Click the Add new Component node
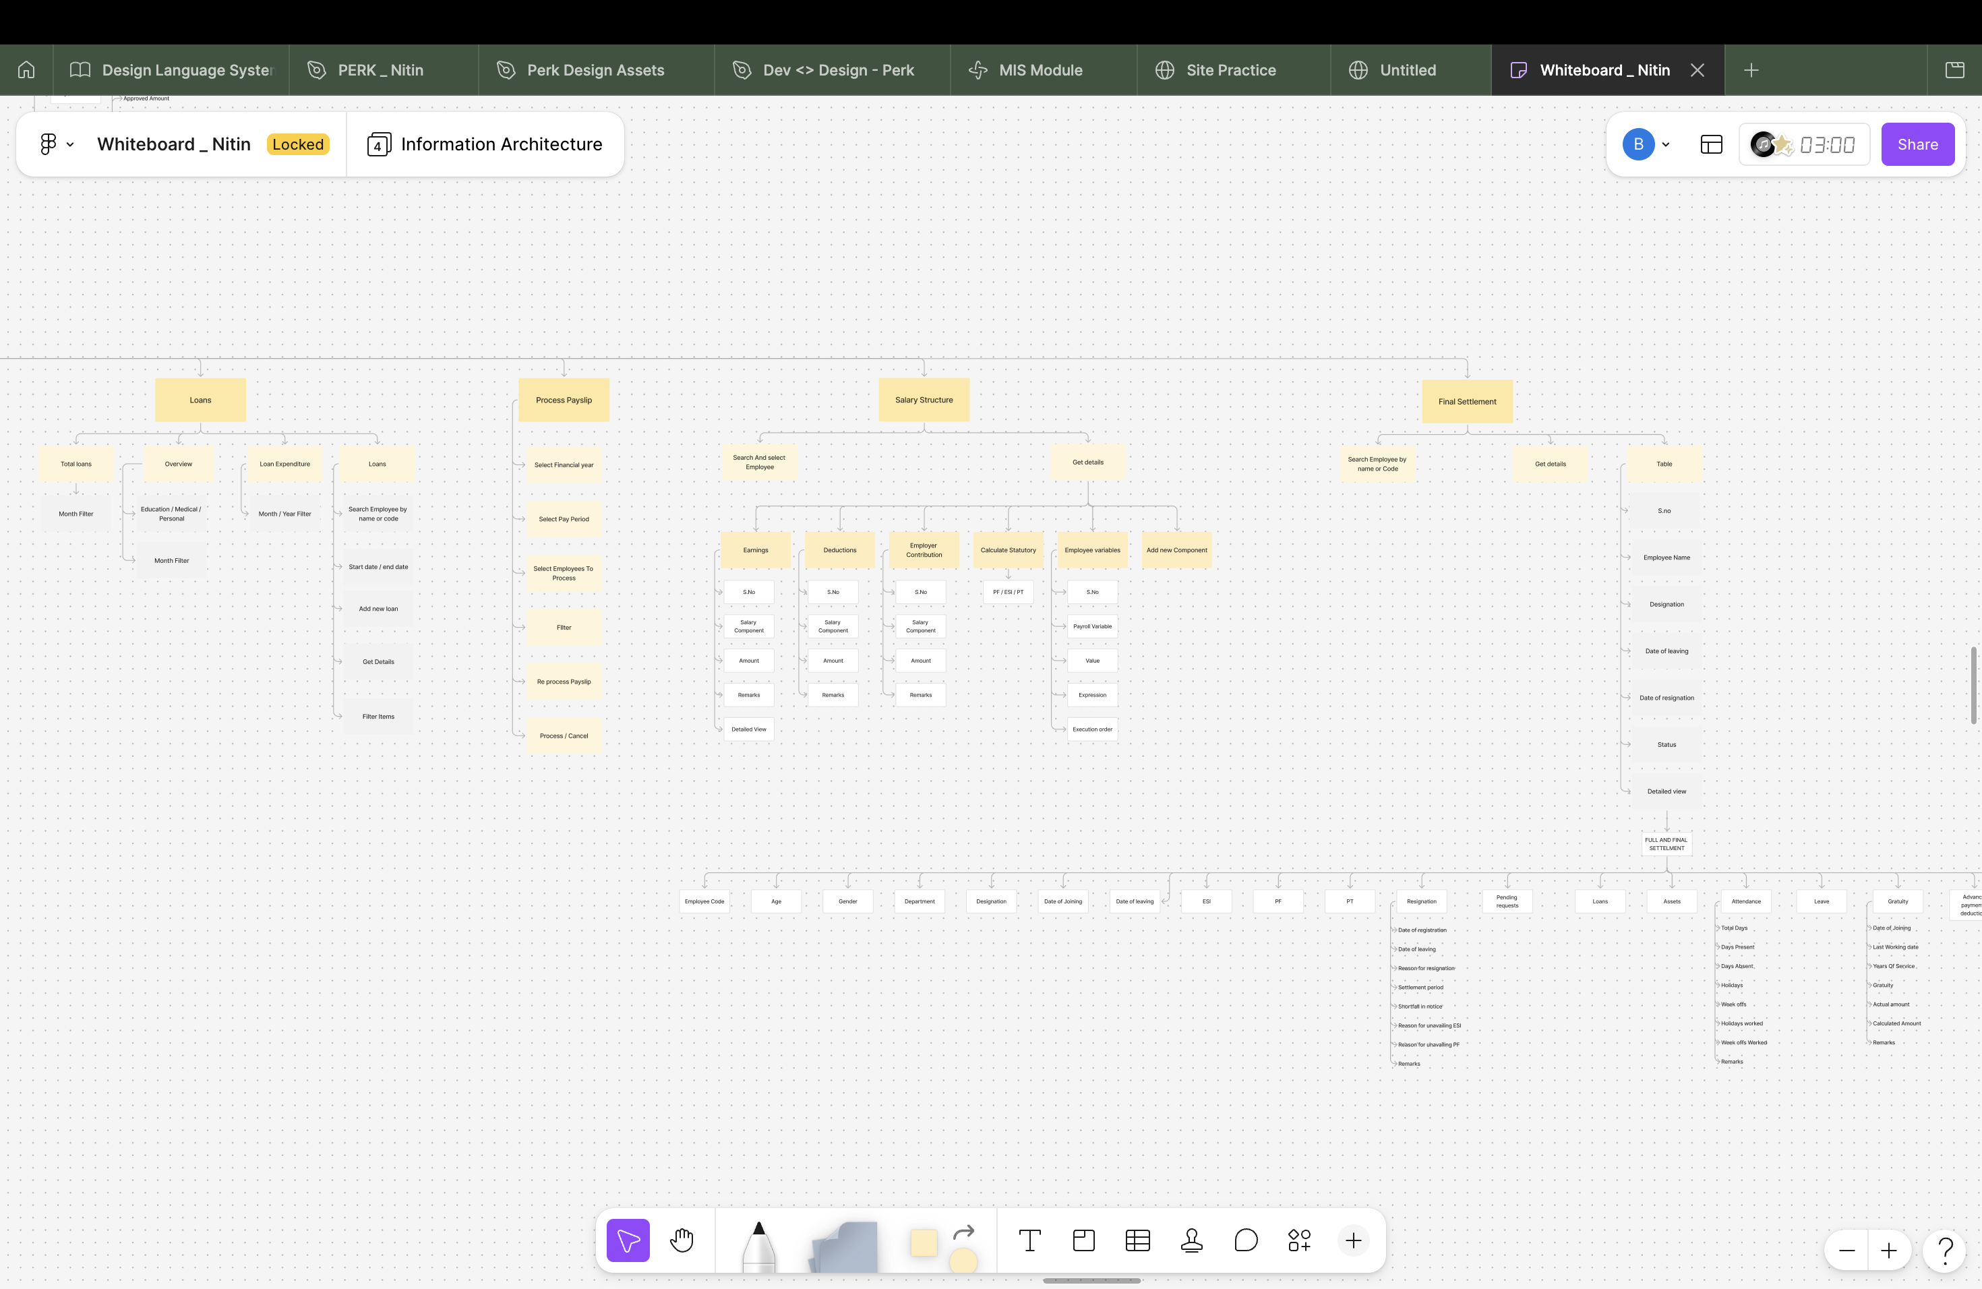1982x1289 pixels. point(1176,549)
